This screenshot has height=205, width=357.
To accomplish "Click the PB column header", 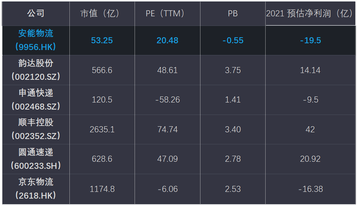I will pyautogui.click(x=233, y=13).
